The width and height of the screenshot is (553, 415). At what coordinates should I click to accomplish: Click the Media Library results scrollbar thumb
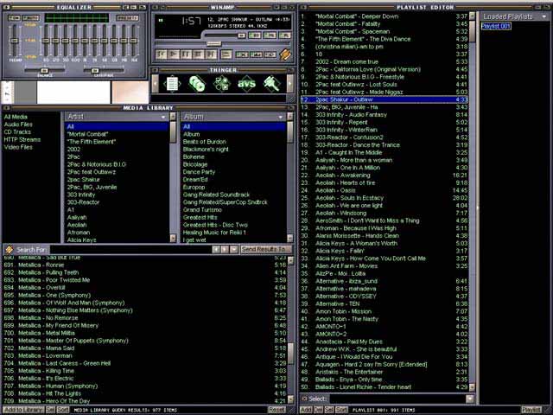tap(291, 354)
